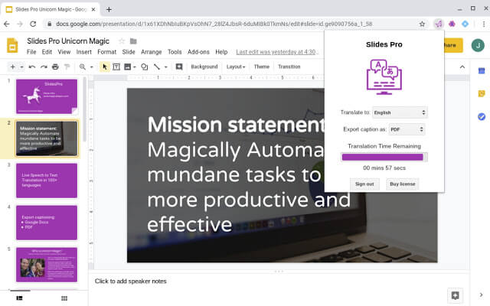Open new slide layout dropdown arrow
Screen dimensions: 490x306
[21, 67]
